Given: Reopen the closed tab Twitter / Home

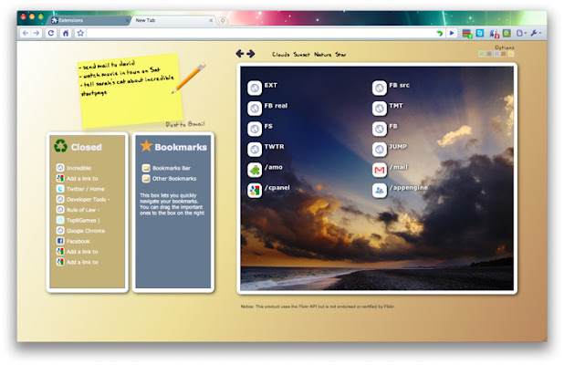Looking at the screenshot, I should [80, 189].
